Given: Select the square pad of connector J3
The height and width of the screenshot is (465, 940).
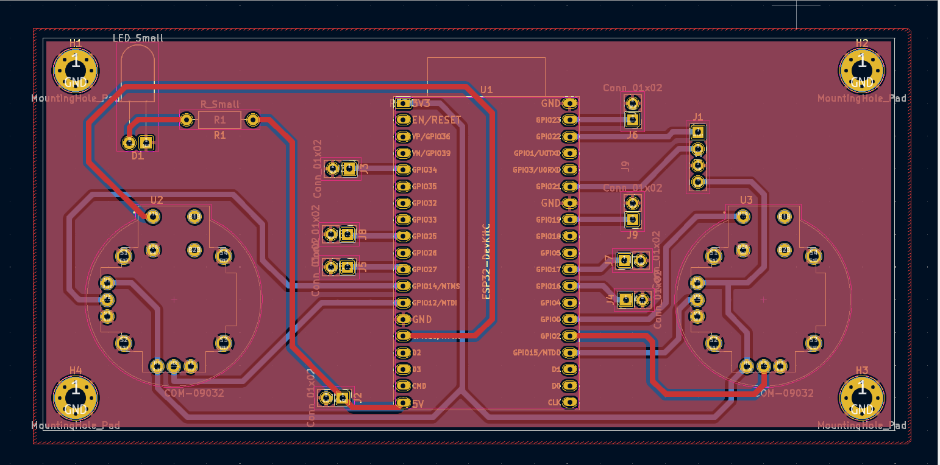Looking at the screenshot, I should [x=349, y=169].
